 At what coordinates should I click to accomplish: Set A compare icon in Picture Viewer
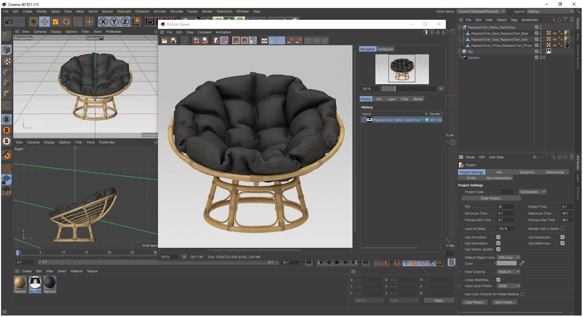tap(290, 40)
